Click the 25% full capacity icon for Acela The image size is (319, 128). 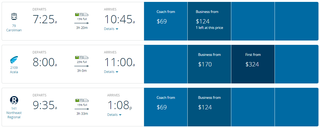coord(82,58)
